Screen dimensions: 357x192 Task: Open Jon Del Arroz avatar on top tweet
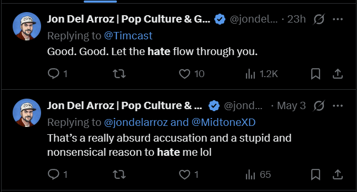click(x=27, y=26)
